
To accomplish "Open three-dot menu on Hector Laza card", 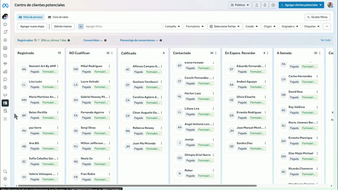I will pyautogui.click(x=213, y=93).
